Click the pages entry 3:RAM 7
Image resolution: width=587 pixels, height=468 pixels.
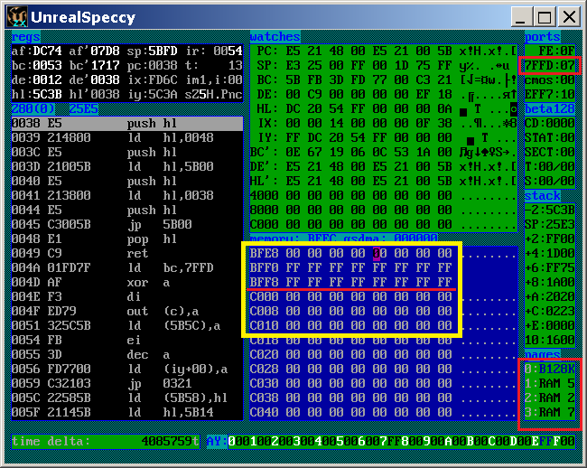point(549,412)
